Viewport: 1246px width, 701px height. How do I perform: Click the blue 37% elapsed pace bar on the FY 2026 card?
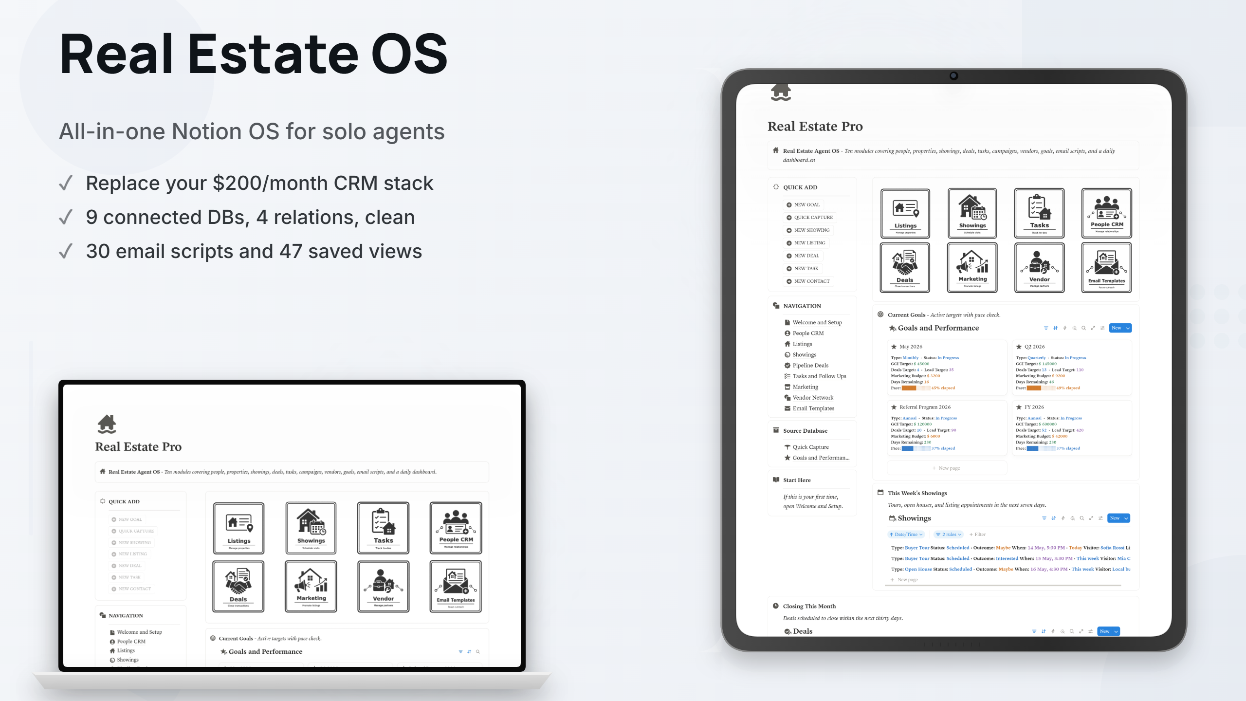(x=1041, y=448)
